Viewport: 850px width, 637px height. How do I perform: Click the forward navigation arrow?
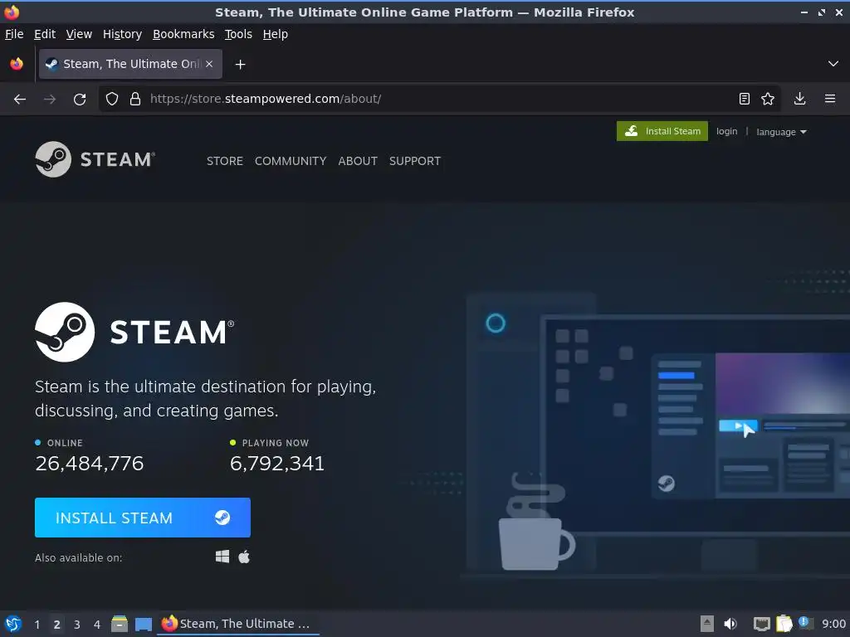(x=50, y=100)
